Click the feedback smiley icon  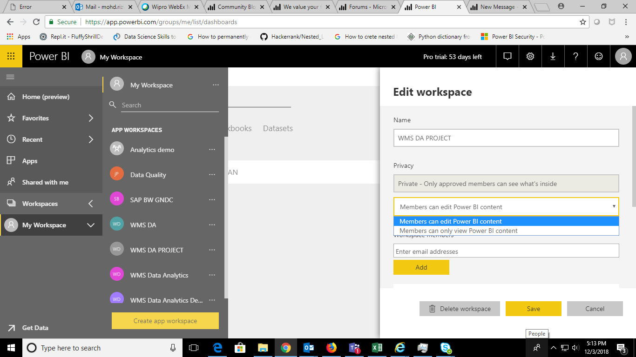(x=599, y=56)
